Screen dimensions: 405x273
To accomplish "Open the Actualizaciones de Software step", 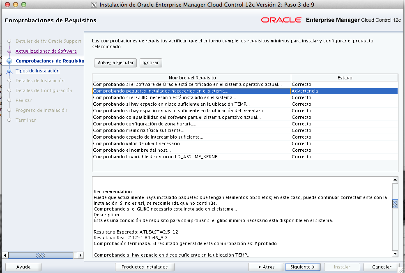I will pyautogui.click(x=46, y=51).
